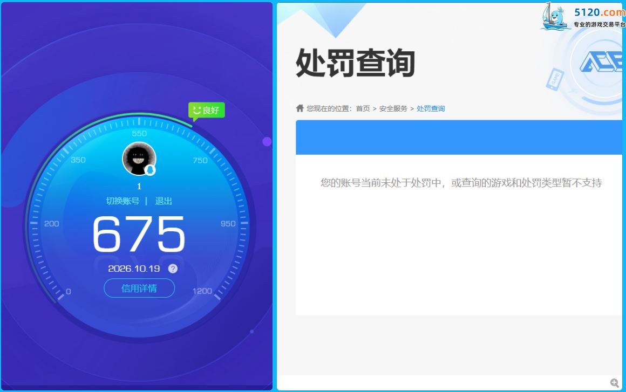Click 处罚查询 breadcrumb link

(431, 108)
